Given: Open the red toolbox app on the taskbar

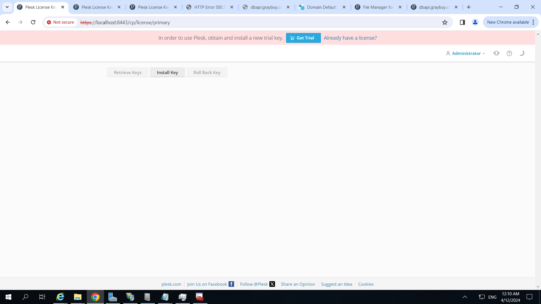Looking at the screenshot, I should point(200,297).
